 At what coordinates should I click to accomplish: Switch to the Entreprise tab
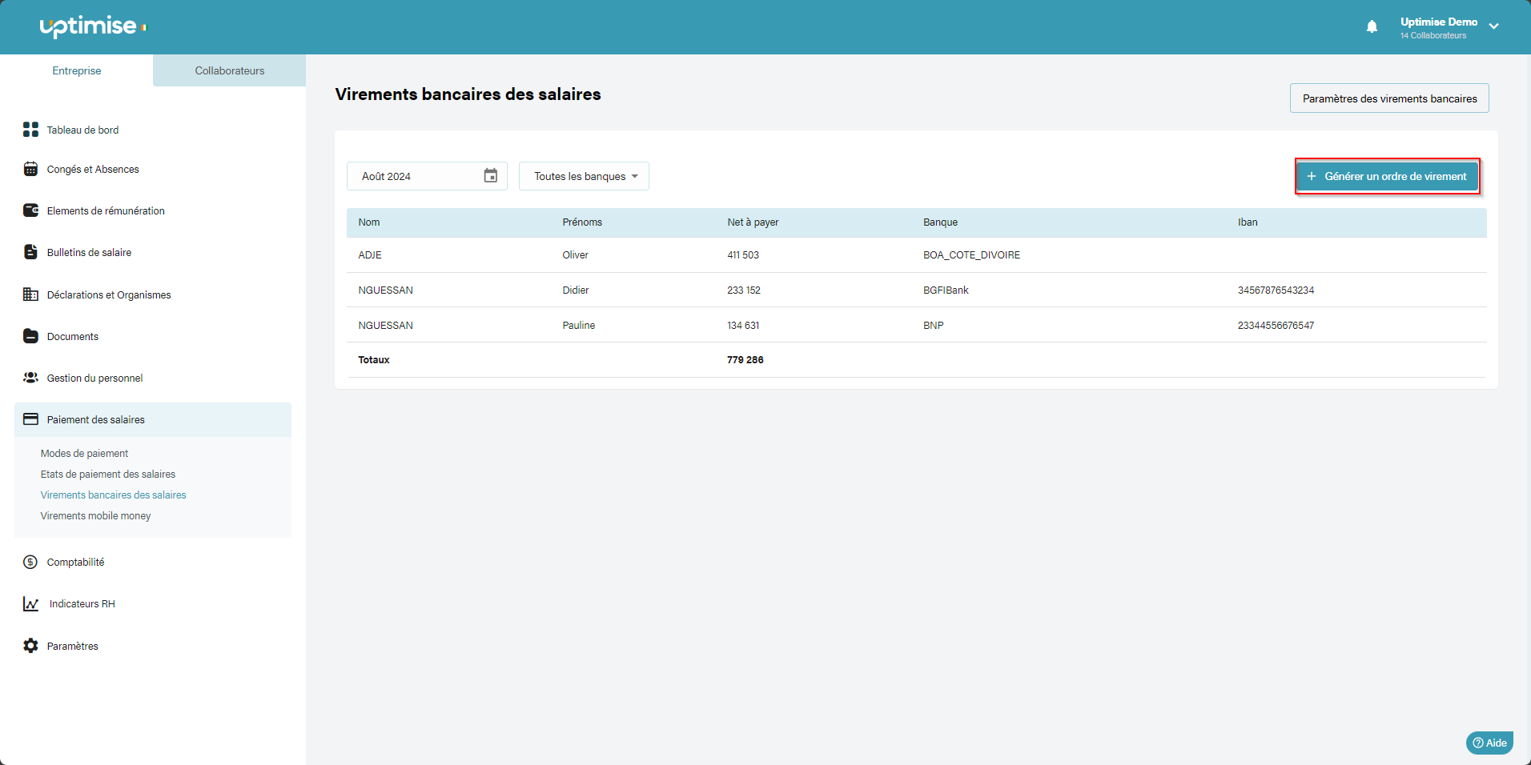77,70
